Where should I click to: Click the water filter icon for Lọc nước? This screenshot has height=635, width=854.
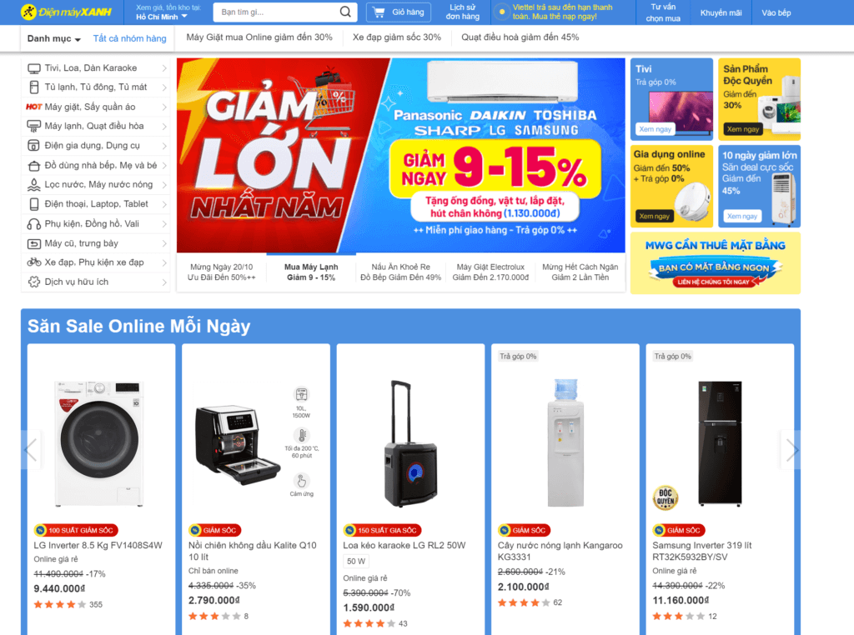point(33,185)
